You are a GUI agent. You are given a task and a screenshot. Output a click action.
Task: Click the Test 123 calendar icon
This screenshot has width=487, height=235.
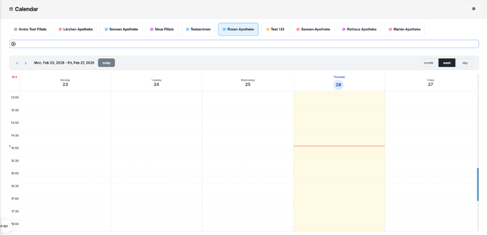click(267, 29)
